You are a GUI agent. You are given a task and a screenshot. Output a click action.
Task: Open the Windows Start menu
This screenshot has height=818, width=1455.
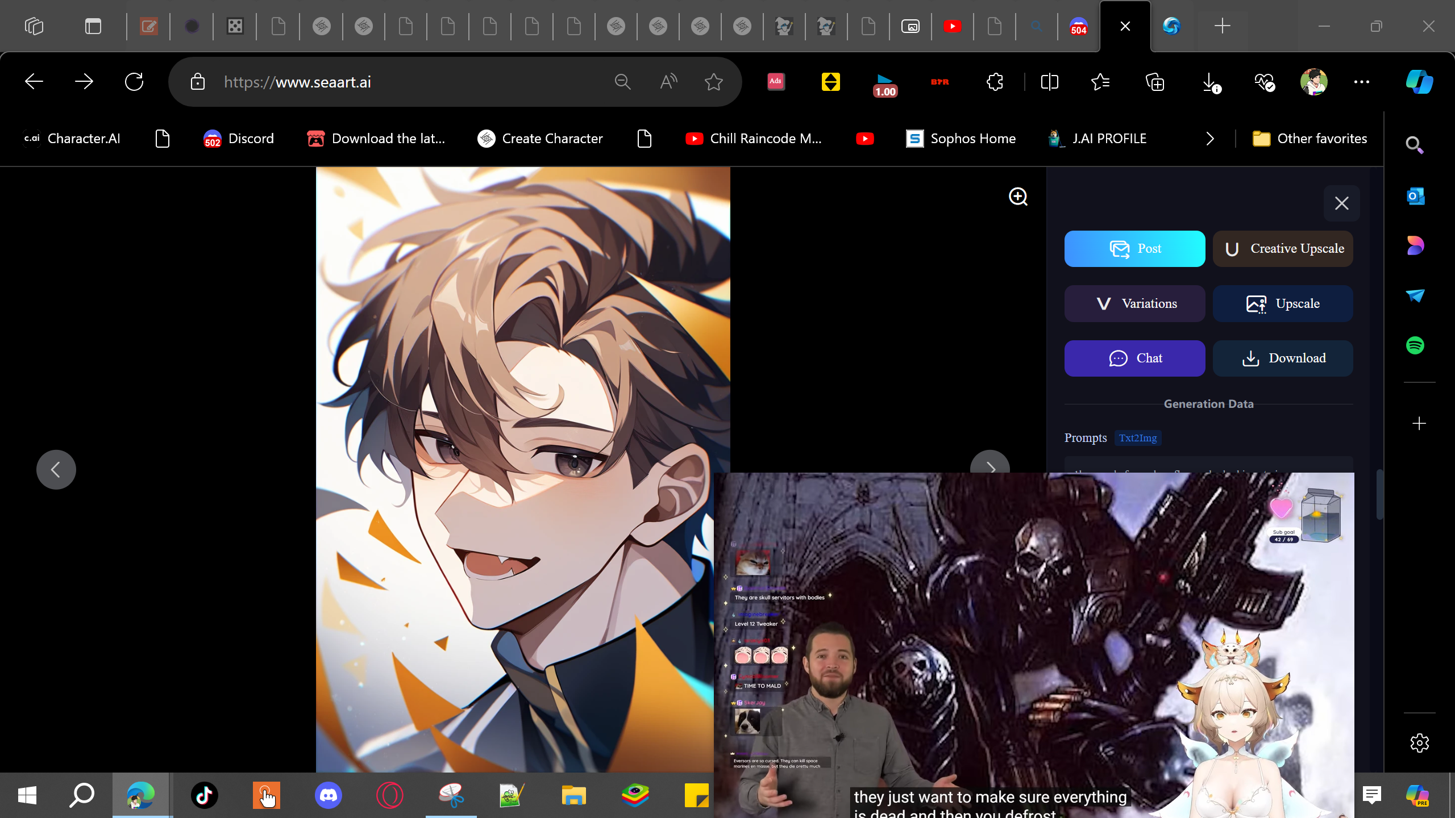point(27,795)
